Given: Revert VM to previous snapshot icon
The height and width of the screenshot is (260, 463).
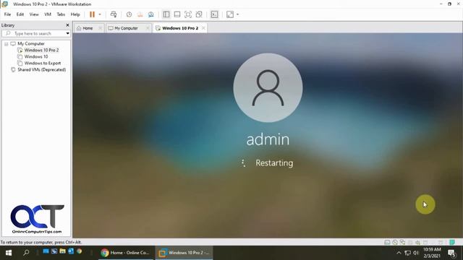Looking at the screenshot, I should (140, 14).
